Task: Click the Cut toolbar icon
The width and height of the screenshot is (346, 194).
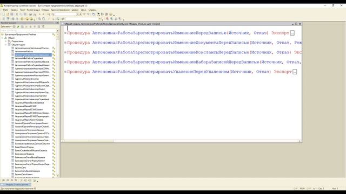Action: click(17, 15)
